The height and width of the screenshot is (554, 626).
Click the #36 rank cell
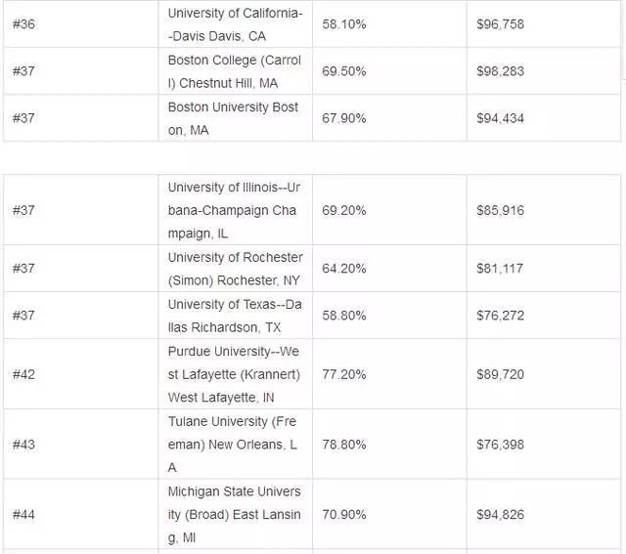tap(81, 24)
